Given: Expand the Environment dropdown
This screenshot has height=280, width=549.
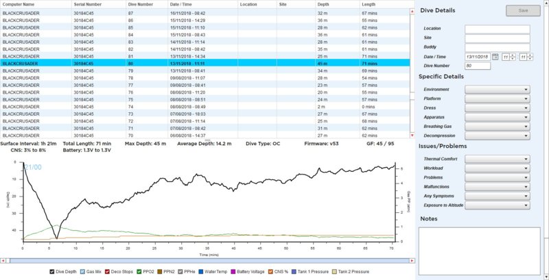Looking at the screenshot, I should [497, 90].
